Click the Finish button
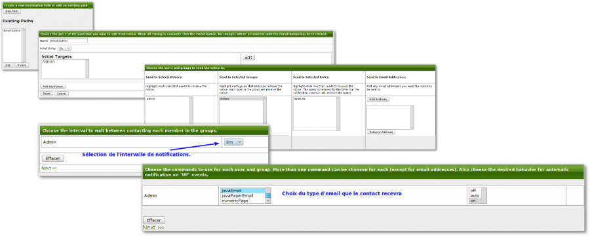Image resolution: width=590 pixels, height=236 pixels. pos(47,93)
